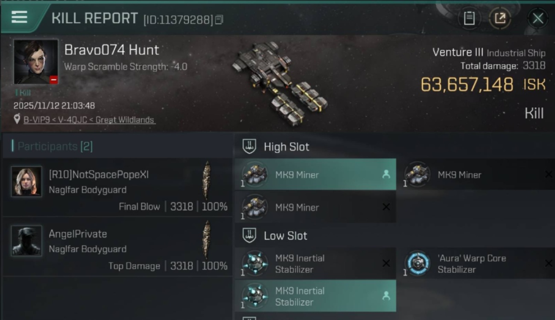Select the highlighted MK9 Miner module
Image resolution: width=555 pixels, height=320 pixels.
[315, 175]
